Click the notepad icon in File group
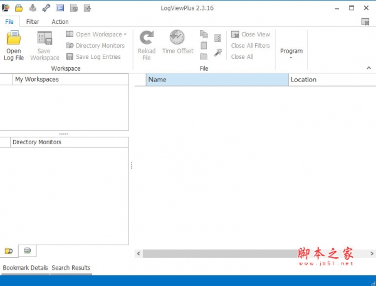The width and height of the screenshot is (376, 286). 204,45
